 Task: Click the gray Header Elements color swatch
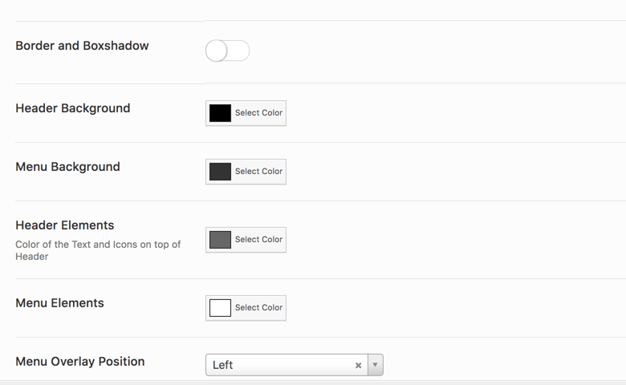[x=220, y=240]
